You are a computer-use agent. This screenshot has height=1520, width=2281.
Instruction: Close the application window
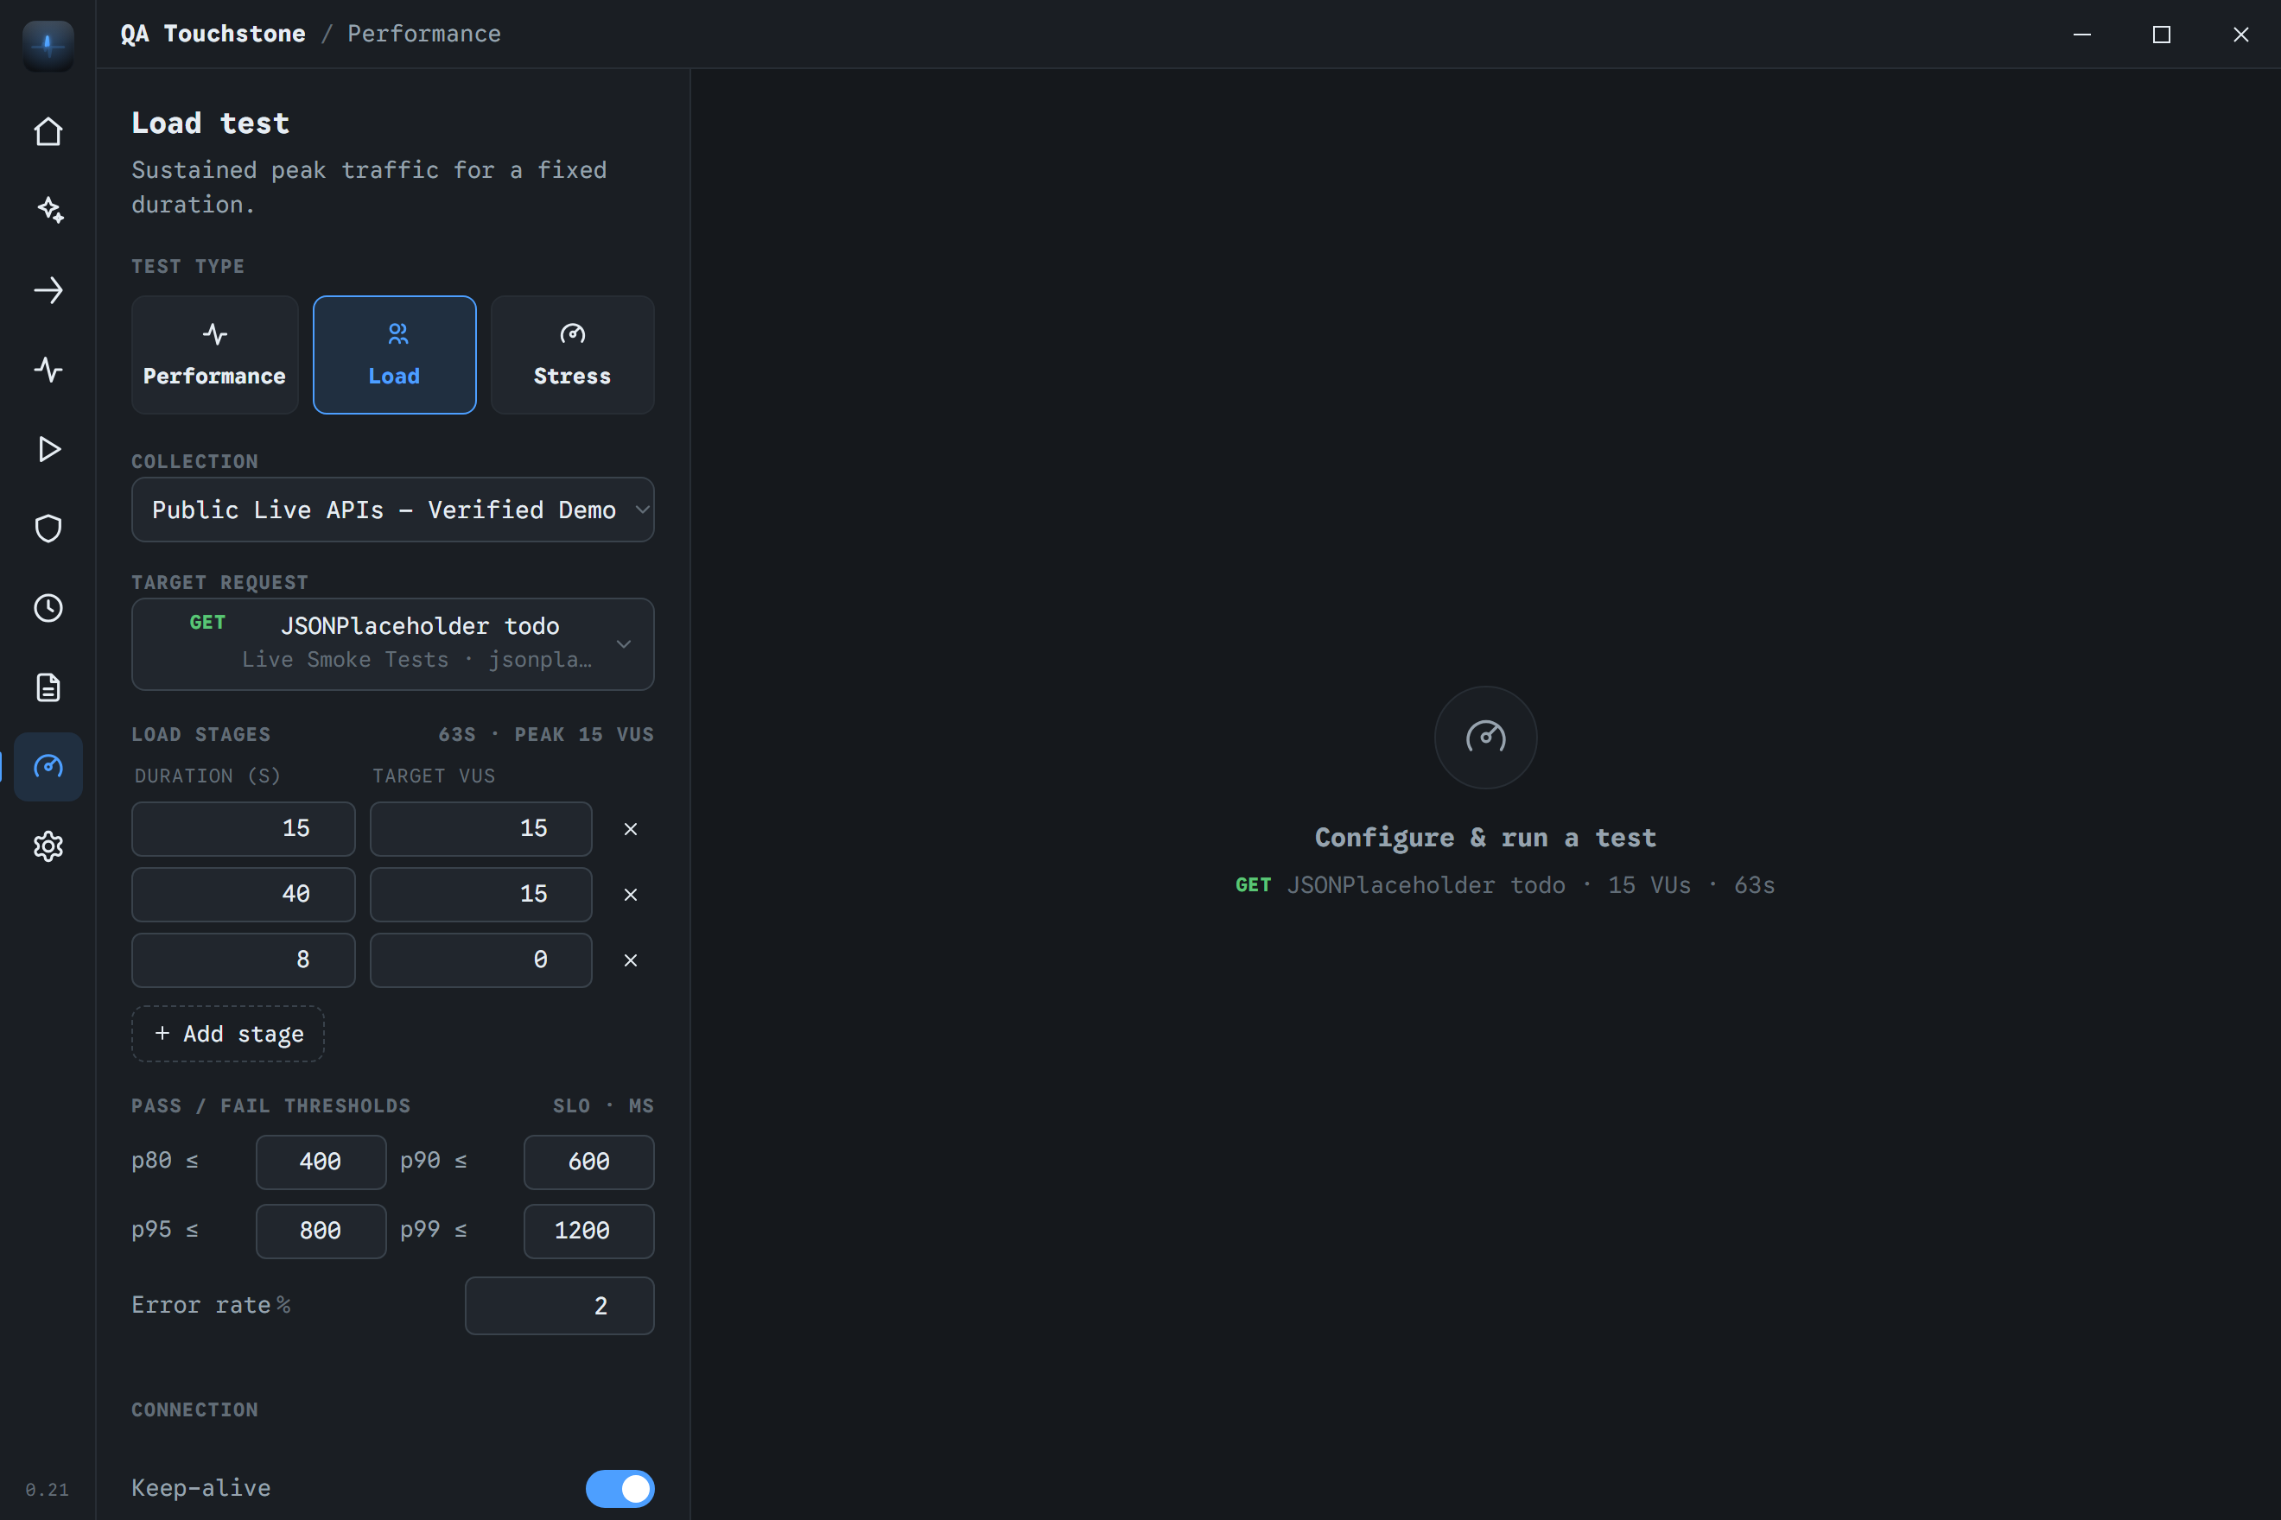2241,34
